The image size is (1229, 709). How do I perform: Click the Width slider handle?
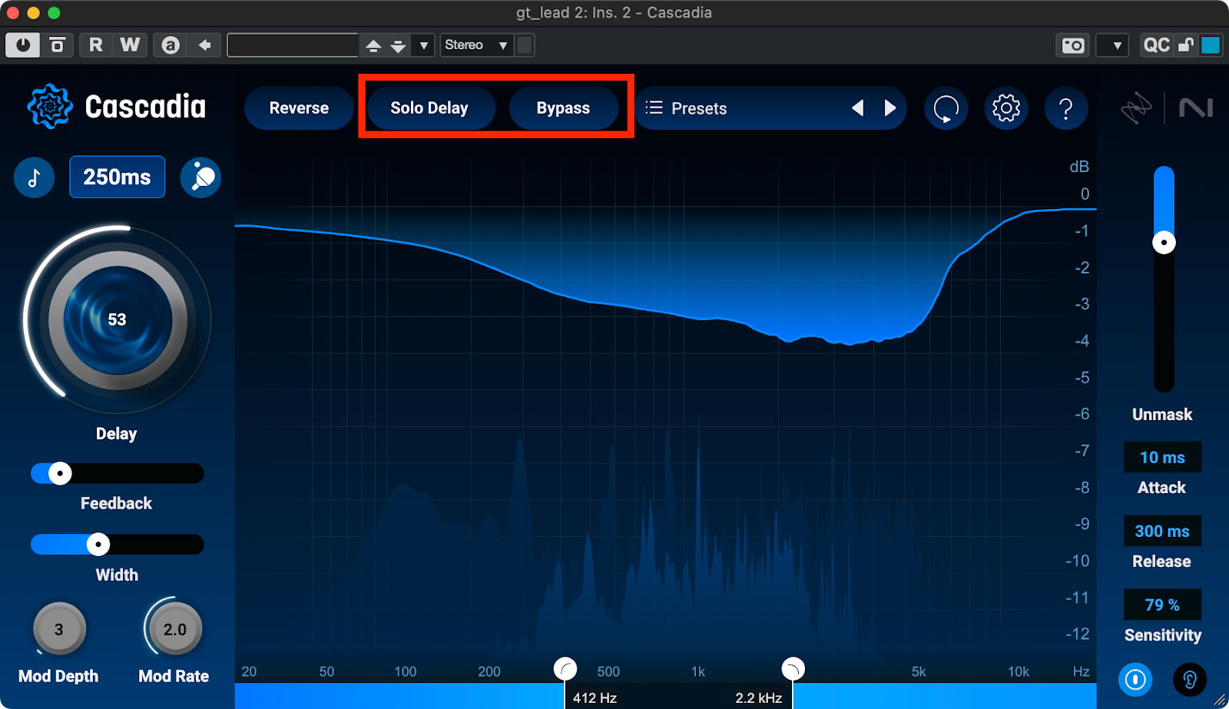point(98,545)
